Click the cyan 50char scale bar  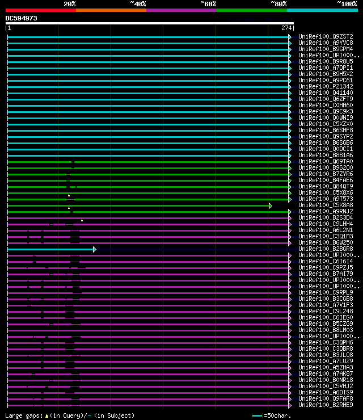(x=257, y=415)
